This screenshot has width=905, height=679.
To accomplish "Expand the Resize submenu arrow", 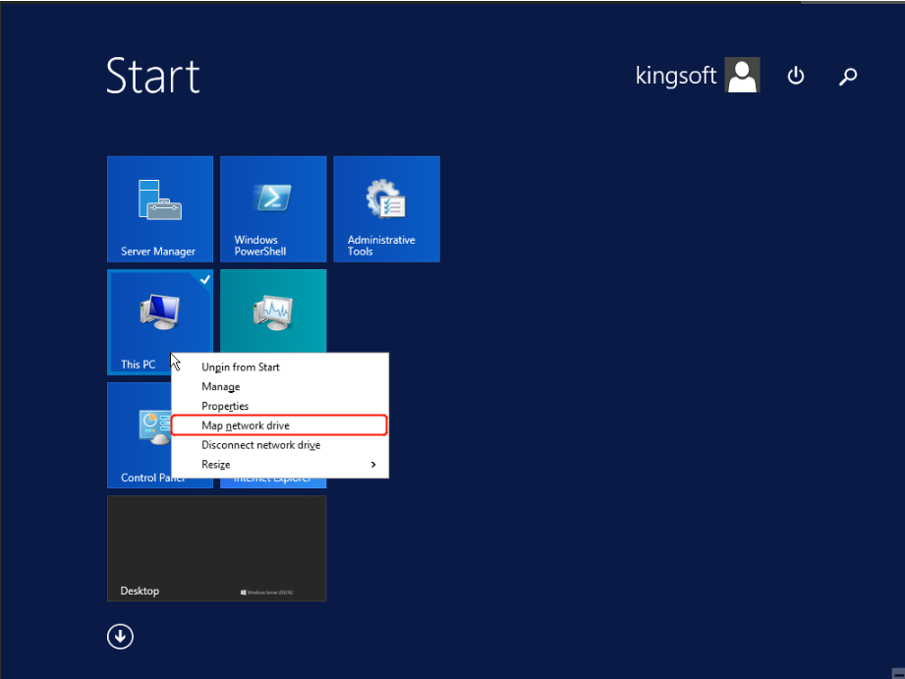I will click(x=373, y=465).
